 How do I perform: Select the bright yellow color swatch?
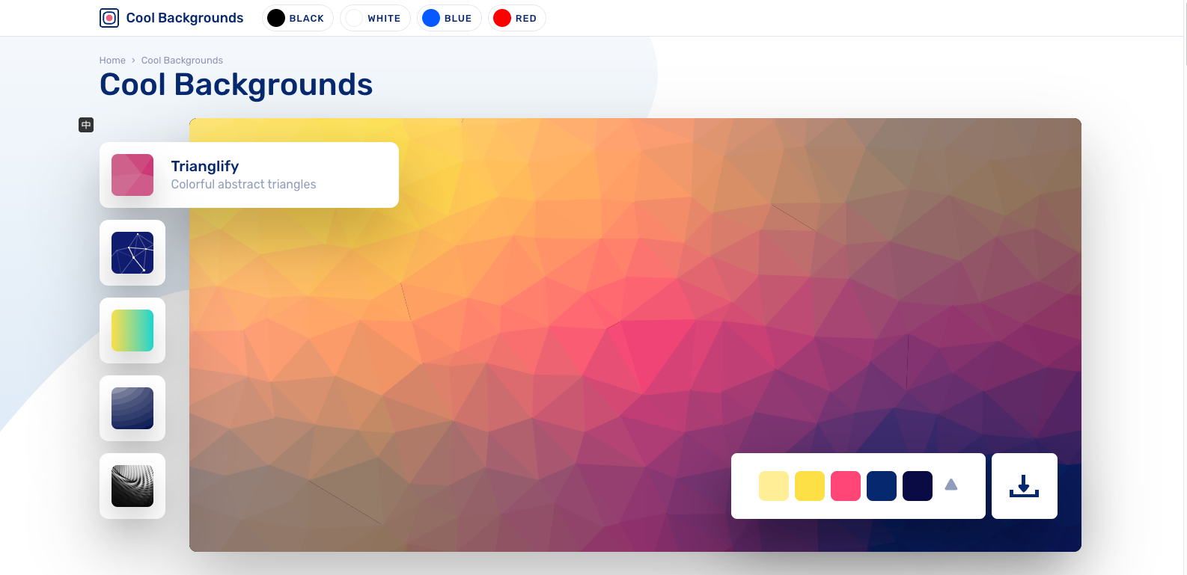pos(810,486)
